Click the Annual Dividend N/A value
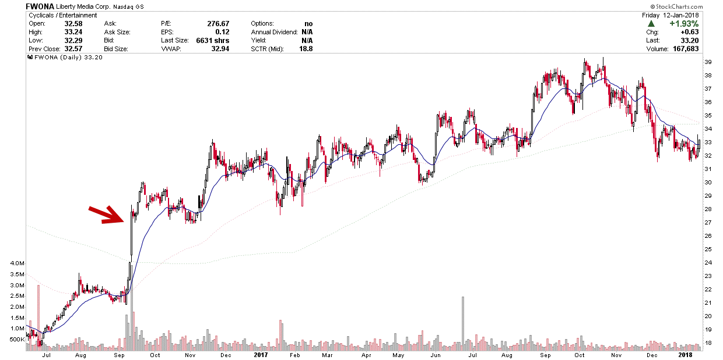The image size is (723, 360). [x=307, y=32]
